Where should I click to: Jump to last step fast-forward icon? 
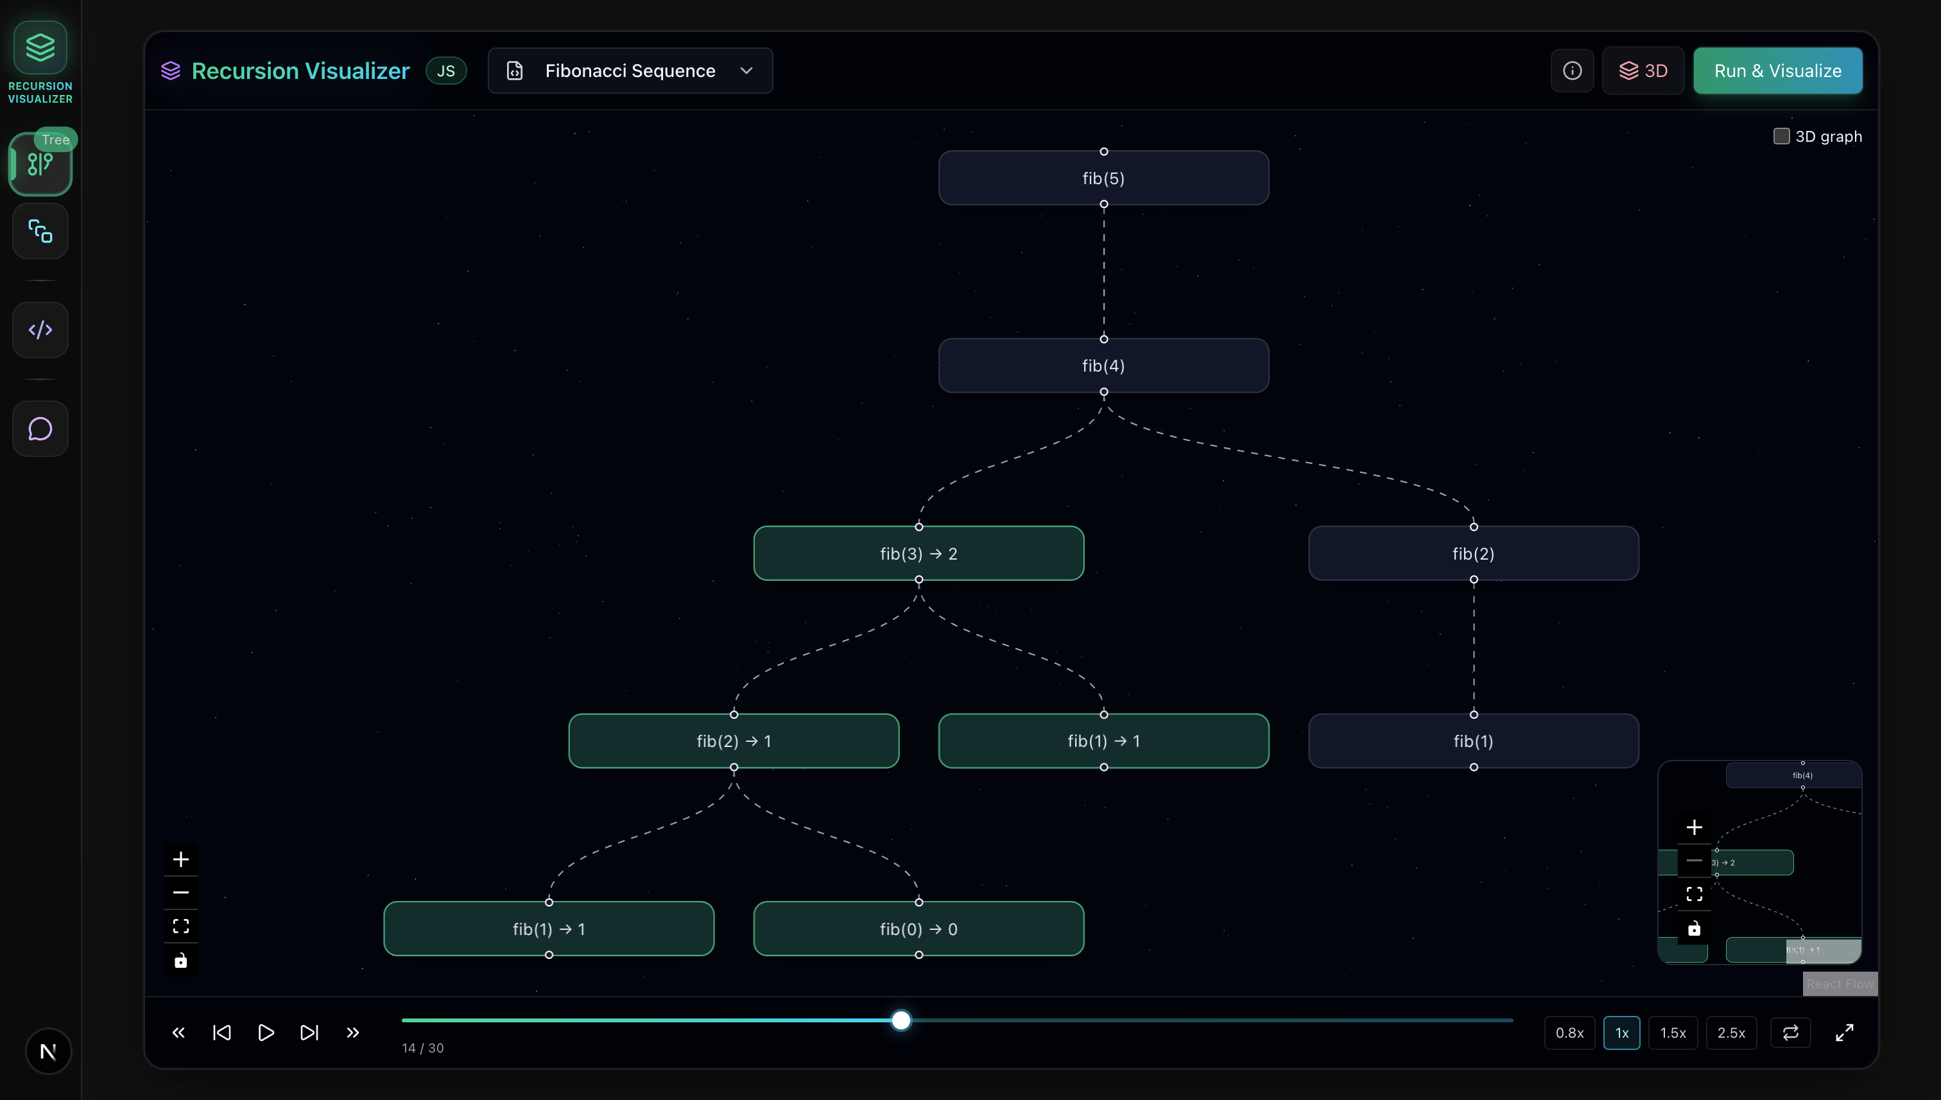point(353,1033)
